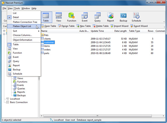167x123 pixels.
Task: Close the open View menu in menu bar
Action: click(x=10, y=8)
